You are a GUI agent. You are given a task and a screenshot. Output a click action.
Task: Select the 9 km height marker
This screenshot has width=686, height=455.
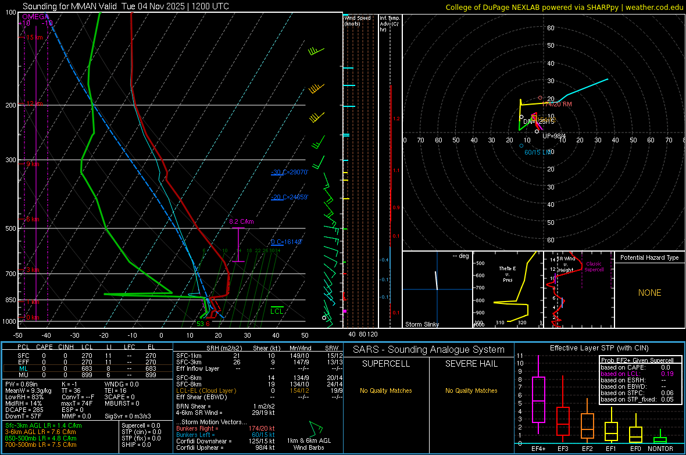[x=33, y=164]
